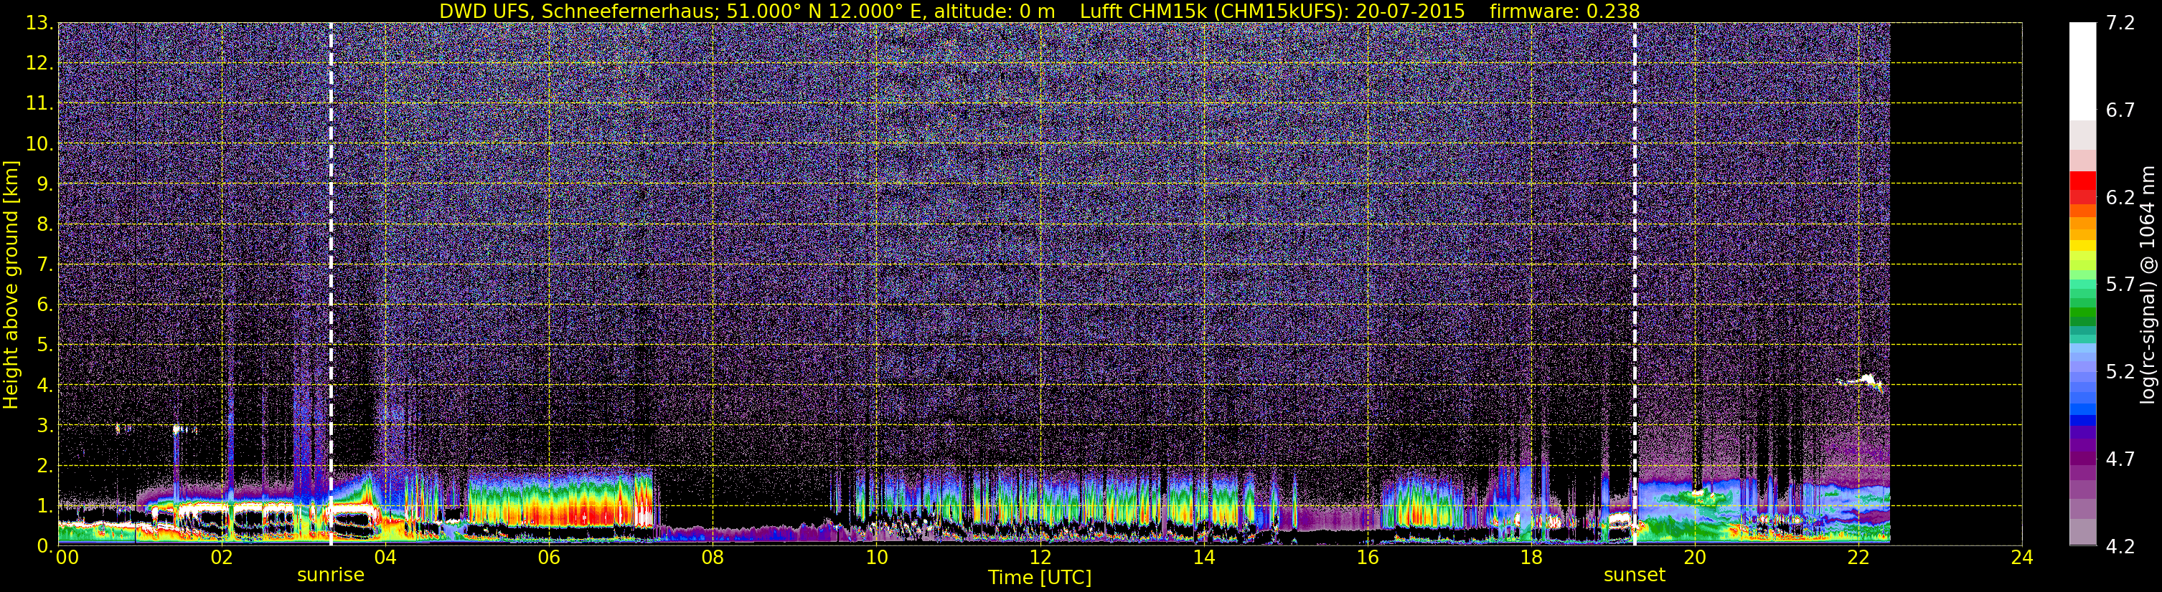Select the instrument label 'Lufft CHM15k (CHM15kUFS): 20-07-2015'
This screenshot has height=592, width=2162.
coord(1272,11)
